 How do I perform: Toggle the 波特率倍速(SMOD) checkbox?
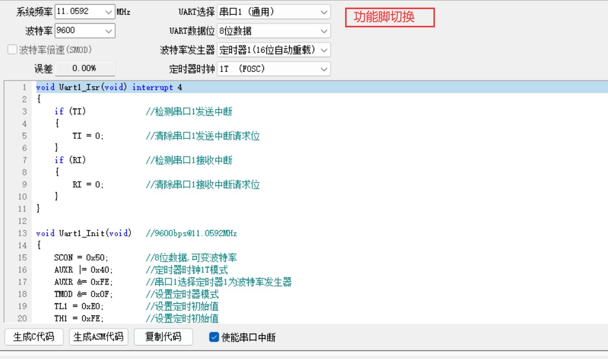[12, 50]
